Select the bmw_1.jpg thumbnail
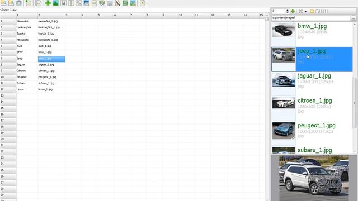358x201 pixels. [x=284, y=30]
